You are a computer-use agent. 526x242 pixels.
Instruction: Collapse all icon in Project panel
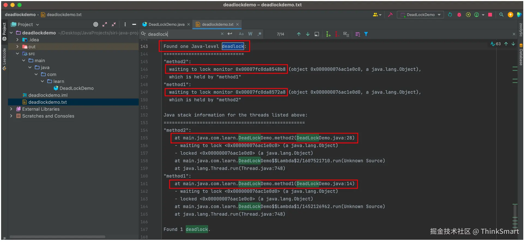(114, 24)
